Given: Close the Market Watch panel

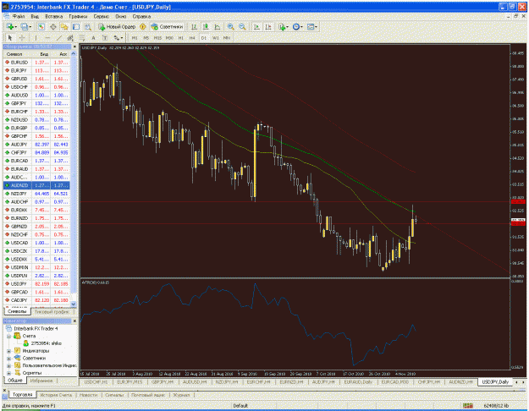Looking at the screenshot, I should click(74, 47).
